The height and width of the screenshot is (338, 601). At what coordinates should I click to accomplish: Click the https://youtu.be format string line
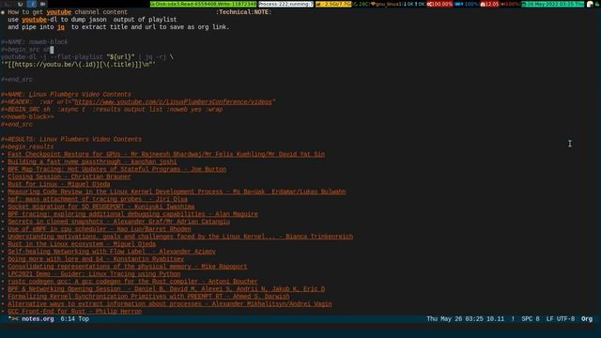pyautogui.click(x=78, y=65)
